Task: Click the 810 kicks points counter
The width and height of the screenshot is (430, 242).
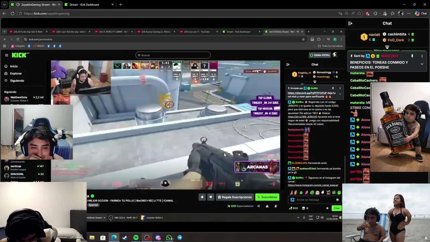Action: (294, 208)
